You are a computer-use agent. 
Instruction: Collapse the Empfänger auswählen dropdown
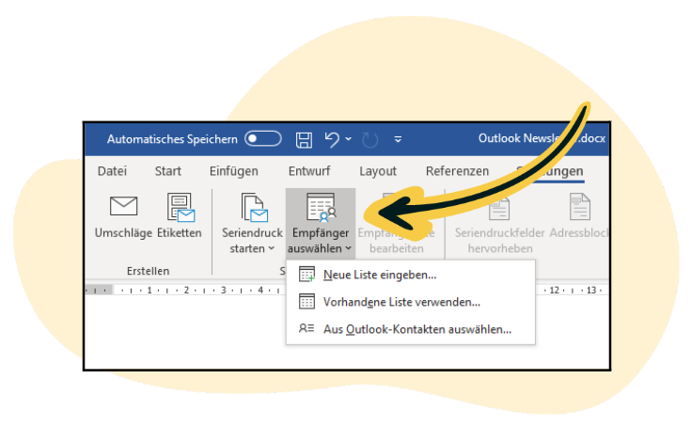pos(321,225)
